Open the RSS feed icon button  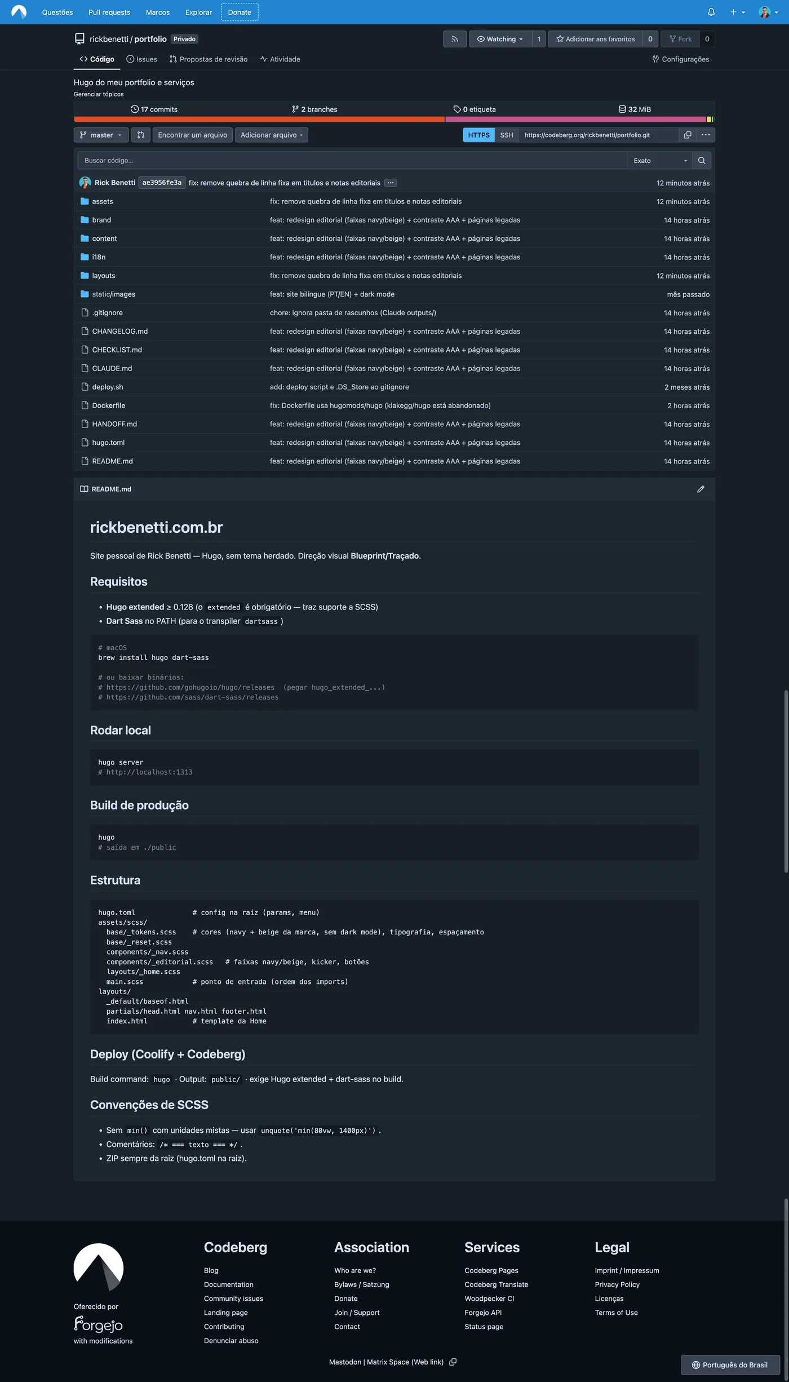coord(455,39)
